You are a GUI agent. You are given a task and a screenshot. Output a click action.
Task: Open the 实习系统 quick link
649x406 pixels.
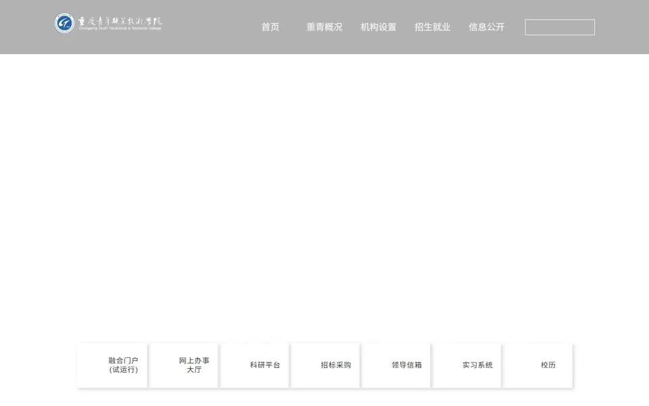pyautogui.click(x=466, y=365)
